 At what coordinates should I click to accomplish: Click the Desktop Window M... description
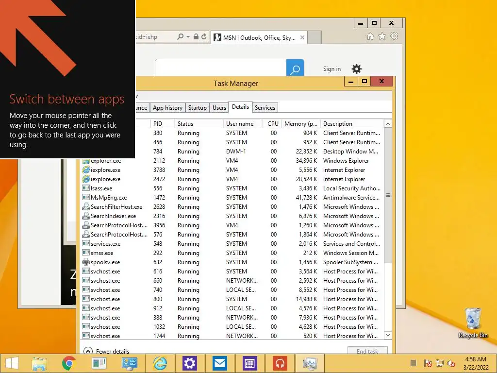coord(350,152)
